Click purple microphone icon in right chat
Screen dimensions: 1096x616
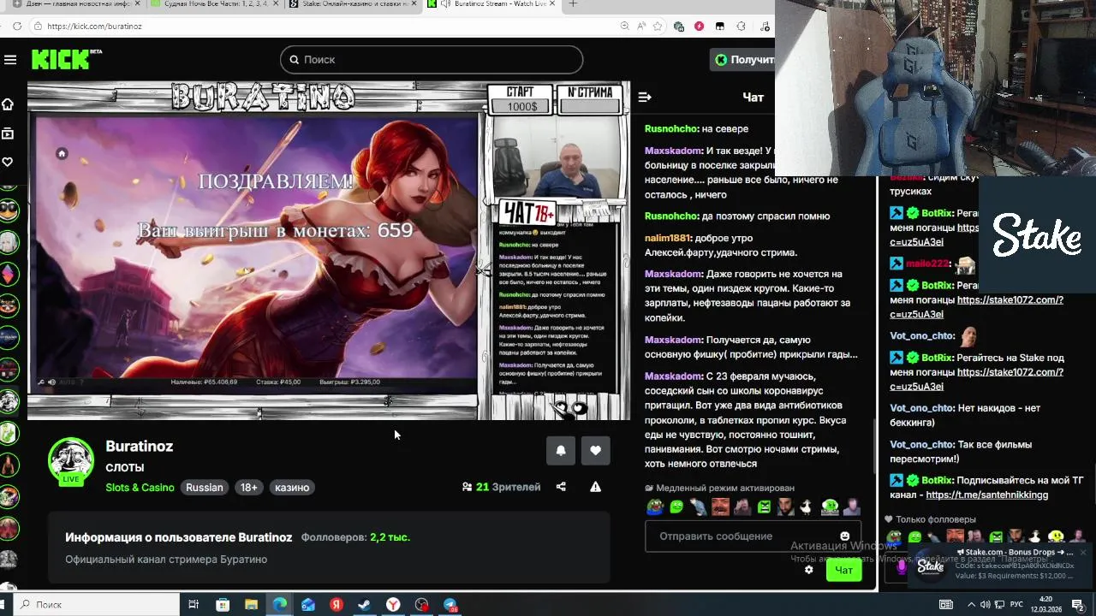901,567
